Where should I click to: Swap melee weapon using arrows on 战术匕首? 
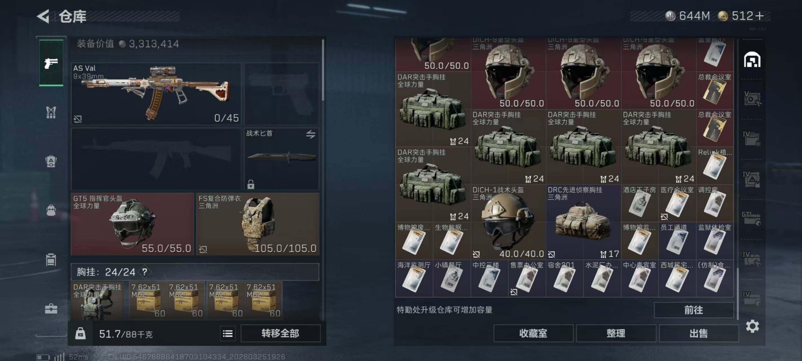310,134
